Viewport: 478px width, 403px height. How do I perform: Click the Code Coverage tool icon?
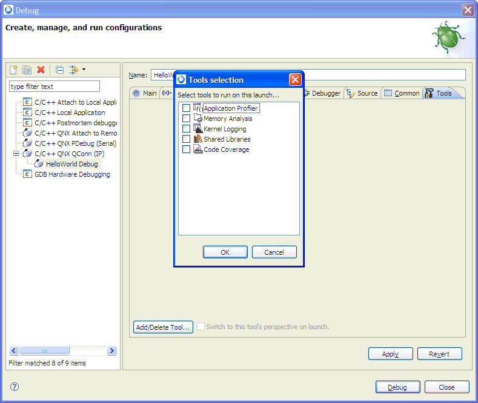point(198,149)
